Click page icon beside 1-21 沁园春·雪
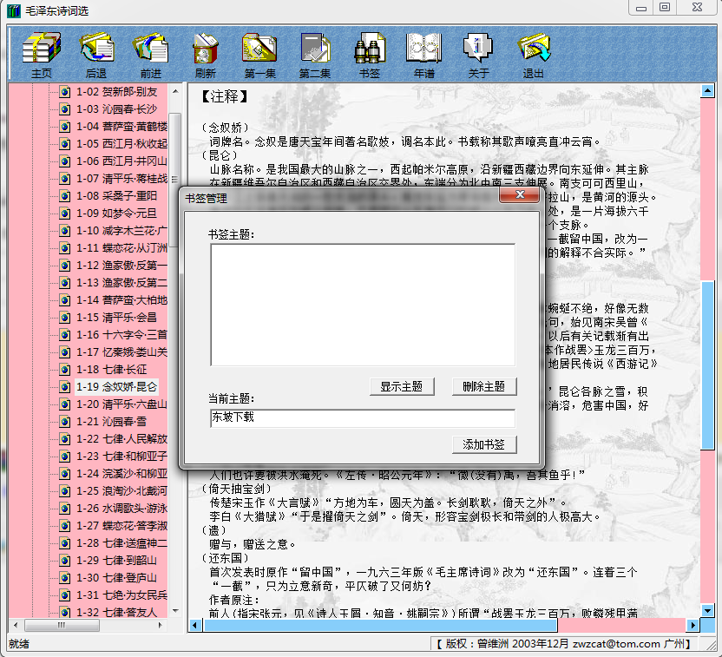The width and height of the screenshot is (722, 657). tap(64, 421)
